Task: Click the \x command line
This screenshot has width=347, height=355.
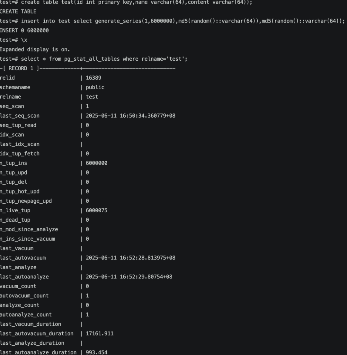Action: [13, 40]
